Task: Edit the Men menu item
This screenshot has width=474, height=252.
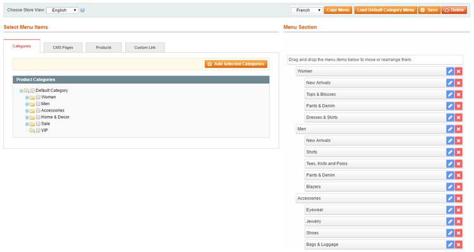Action: (450, 129)
